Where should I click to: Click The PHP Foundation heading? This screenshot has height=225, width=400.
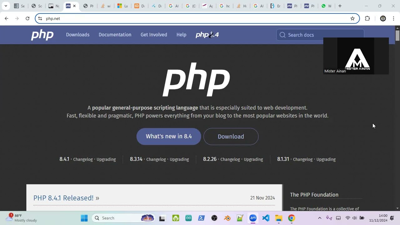tap(314, 195)
